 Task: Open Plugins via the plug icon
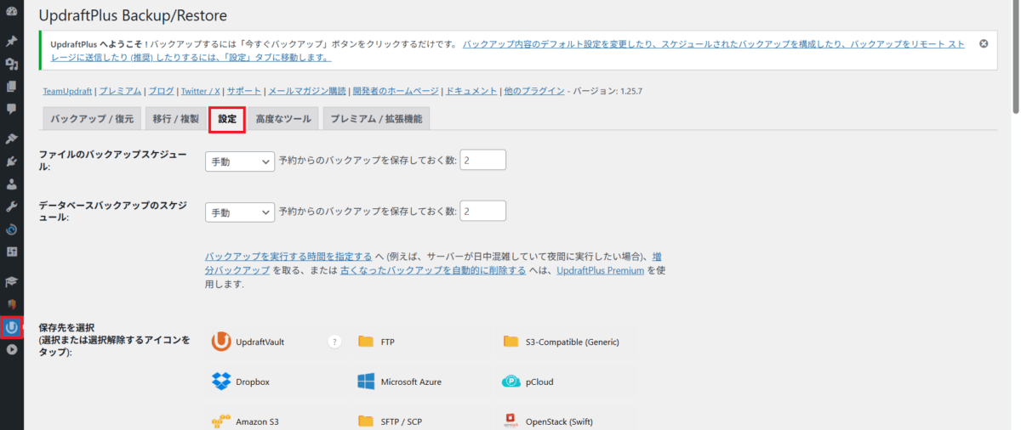(12, 161)
